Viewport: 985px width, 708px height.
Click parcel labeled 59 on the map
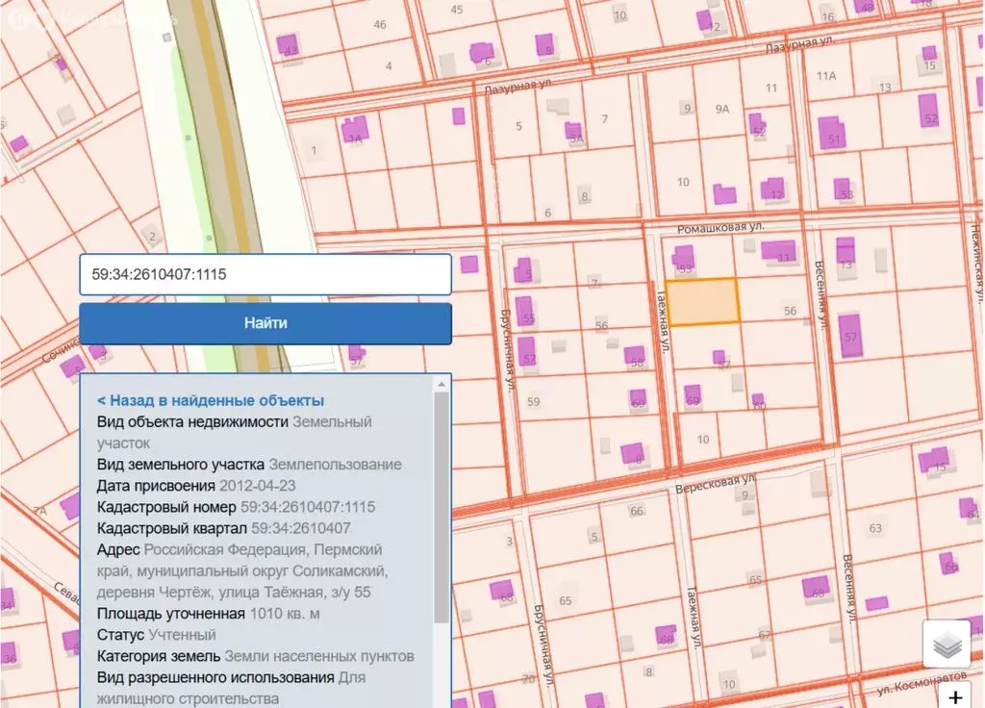(533, 402)
